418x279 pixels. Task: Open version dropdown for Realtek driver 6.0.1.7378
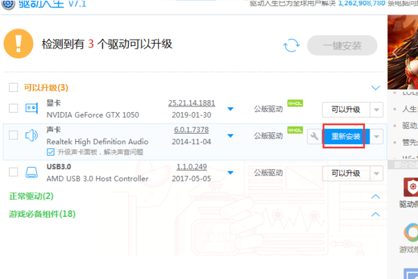[231, 136]
